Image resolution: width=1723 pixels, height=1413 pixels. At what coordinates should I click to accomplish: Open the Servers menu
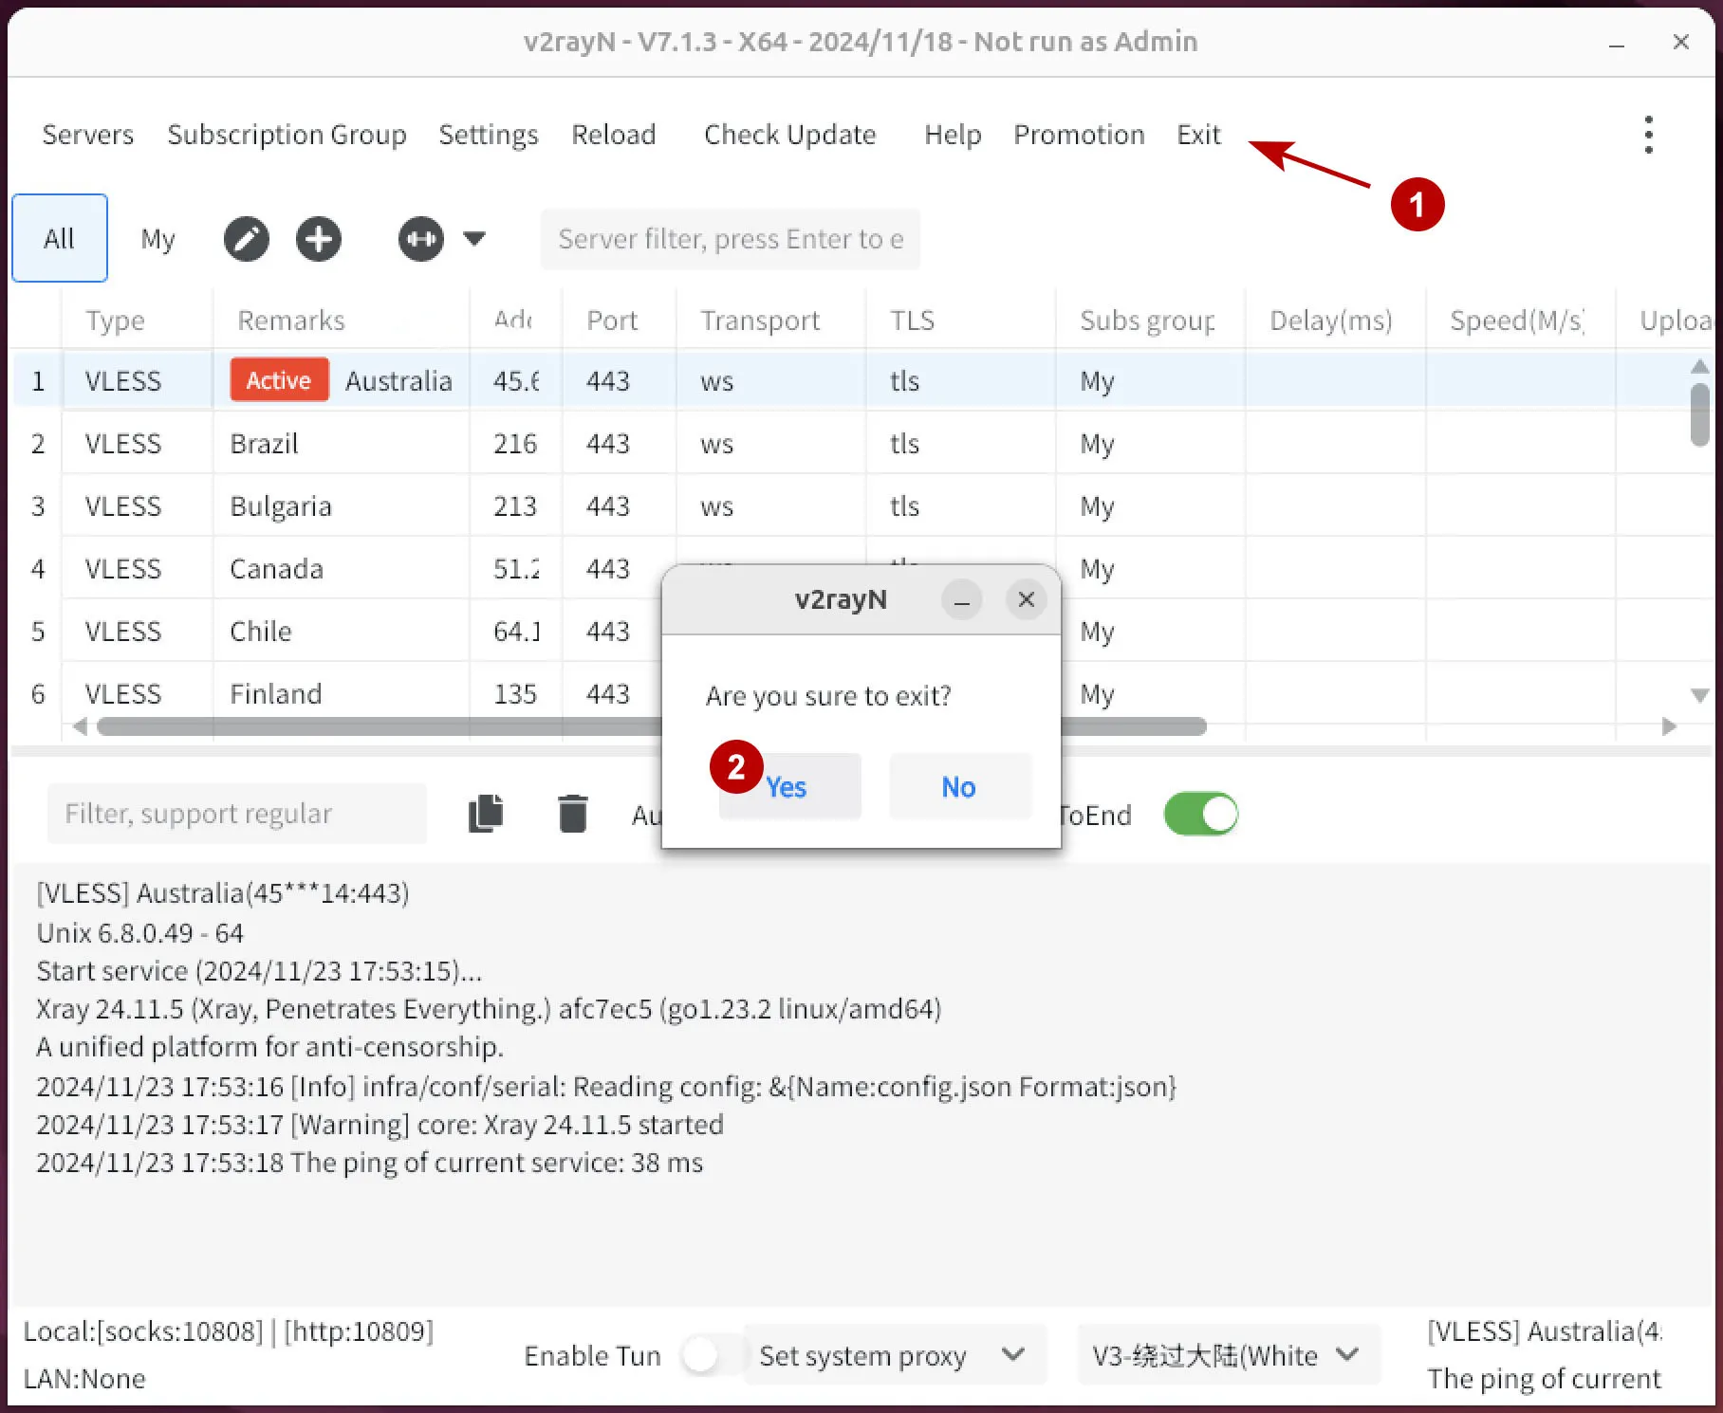click(x=88, y=135)
